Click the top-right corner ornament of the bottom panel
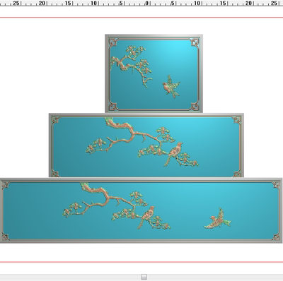Screen dimensions: 283x281 (276, 185)
